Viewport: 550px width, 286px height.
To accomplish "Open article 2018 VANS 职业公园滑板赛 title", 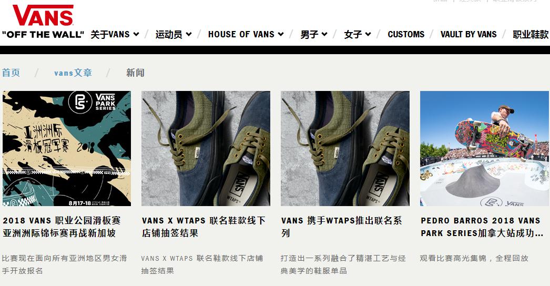I will point(62,227).
